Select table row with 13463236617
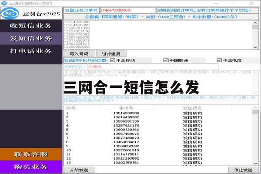 click(158, 142)
